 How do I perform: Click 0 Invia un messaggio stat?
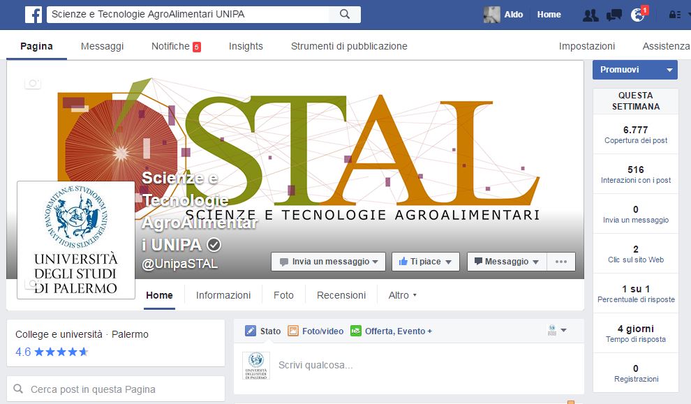pos(635,214)
